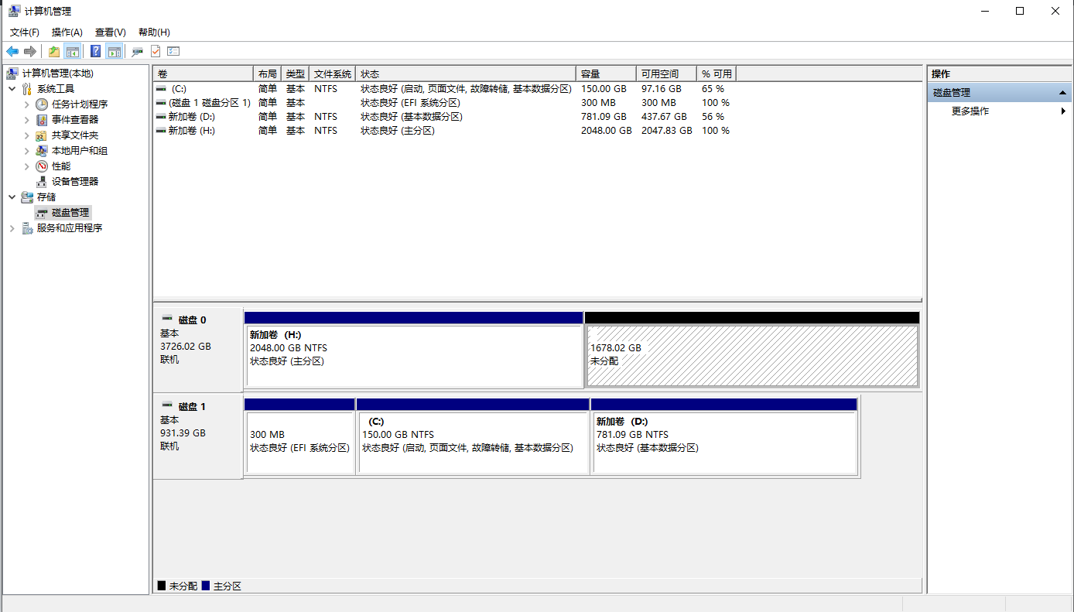Click the 服务和应用程序 server icon
The width and height of the screenshot is (1074, 612).
27,228
